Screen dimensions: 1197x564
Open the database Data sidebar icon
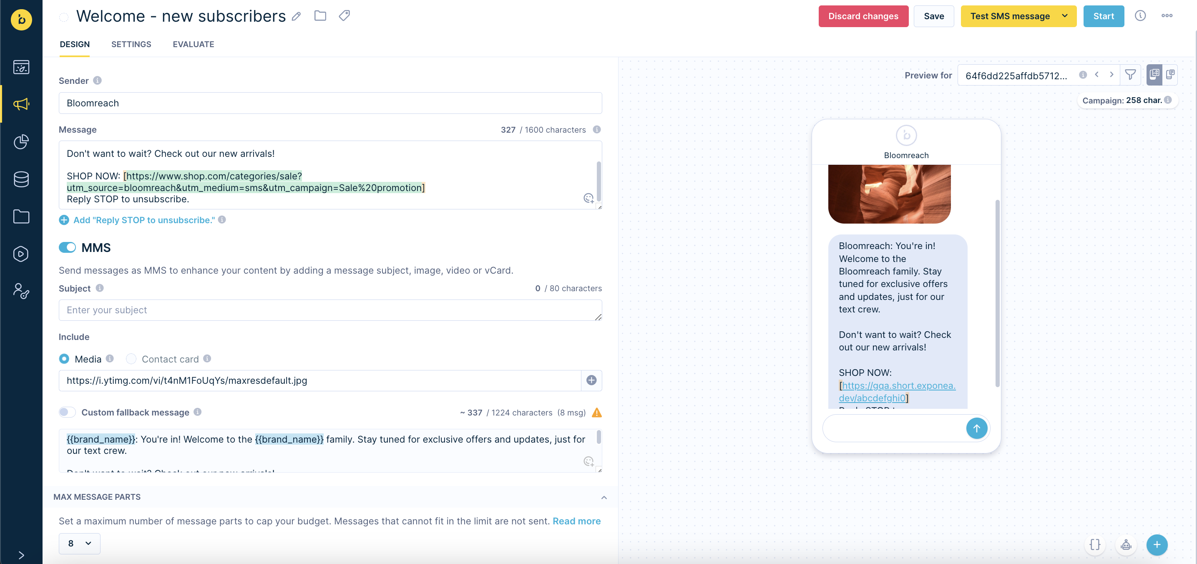[21, 179]
